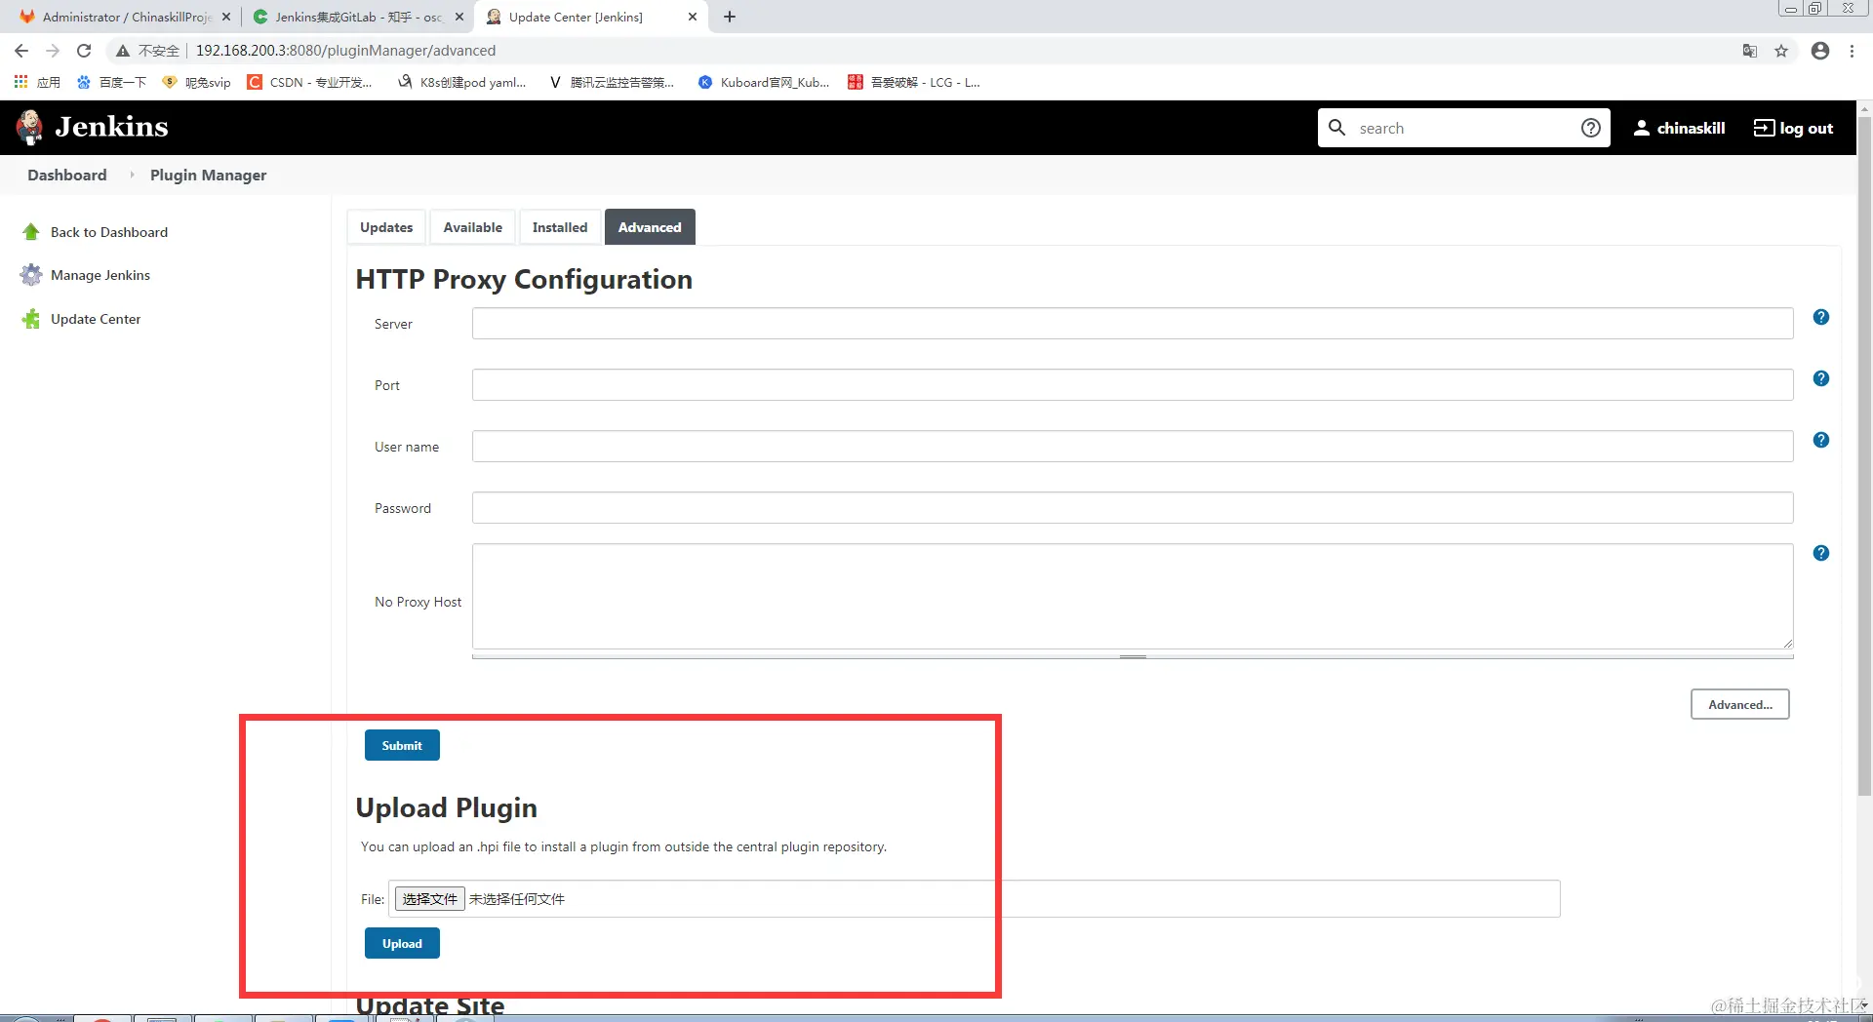Screen dimensions: 1873x1022
Task: Open 吾爱破解 LCG bookmark
Action: pyautogui.click(x=914, y=82)
